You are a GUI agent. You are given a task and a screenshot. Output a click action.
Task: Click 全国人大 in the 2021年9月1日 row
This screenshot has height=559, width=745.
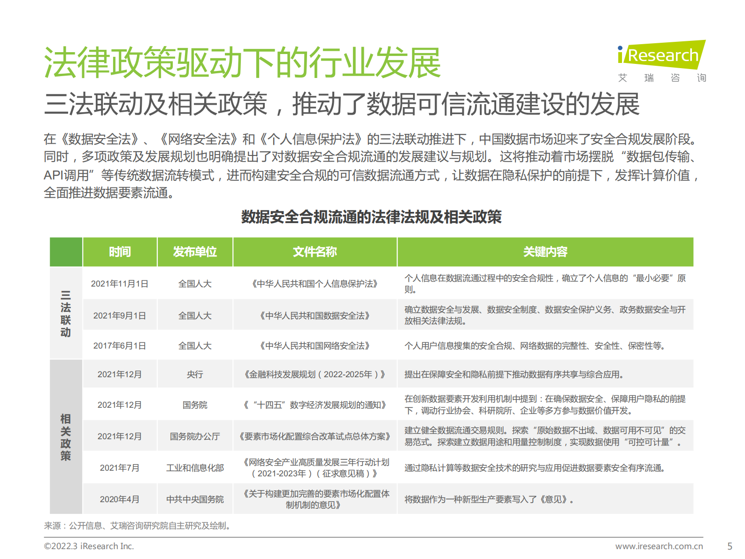(195, 316)
